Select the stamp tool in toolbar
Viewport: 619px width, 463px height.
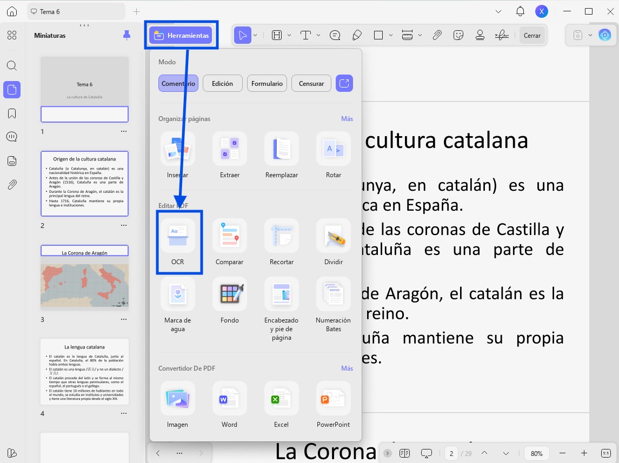[x=480, y=36]
